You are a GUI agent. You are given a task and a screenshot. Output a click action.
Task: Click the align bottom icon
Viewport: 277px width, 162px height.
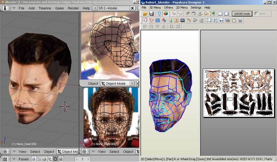pyautogui.click(x=164, y=27)
